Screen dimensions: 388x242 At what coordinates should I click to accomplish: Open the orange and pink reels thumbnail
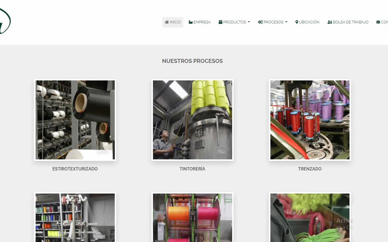pyautogui.click(x=192, y=218)
